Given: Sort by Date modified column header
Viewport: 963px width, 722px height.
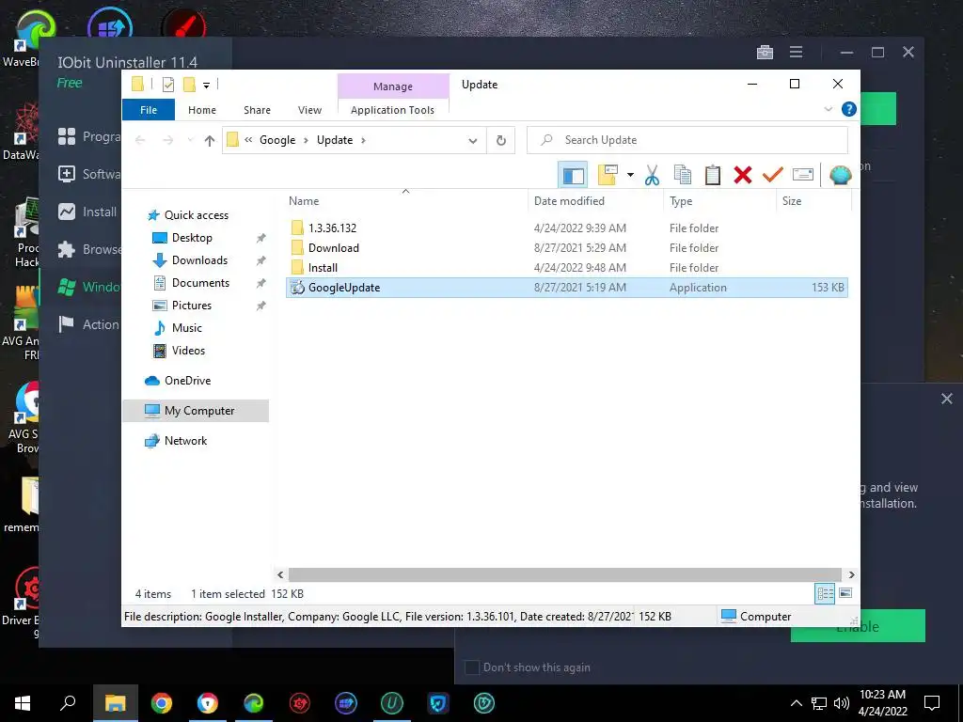Looking at the screenshot, I should (595, 201).
